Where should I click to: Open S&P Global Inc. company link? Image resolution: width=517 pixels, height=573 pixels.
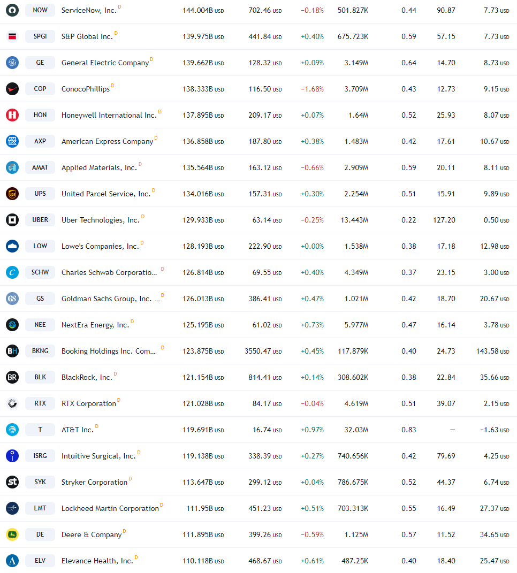[87, 36]
